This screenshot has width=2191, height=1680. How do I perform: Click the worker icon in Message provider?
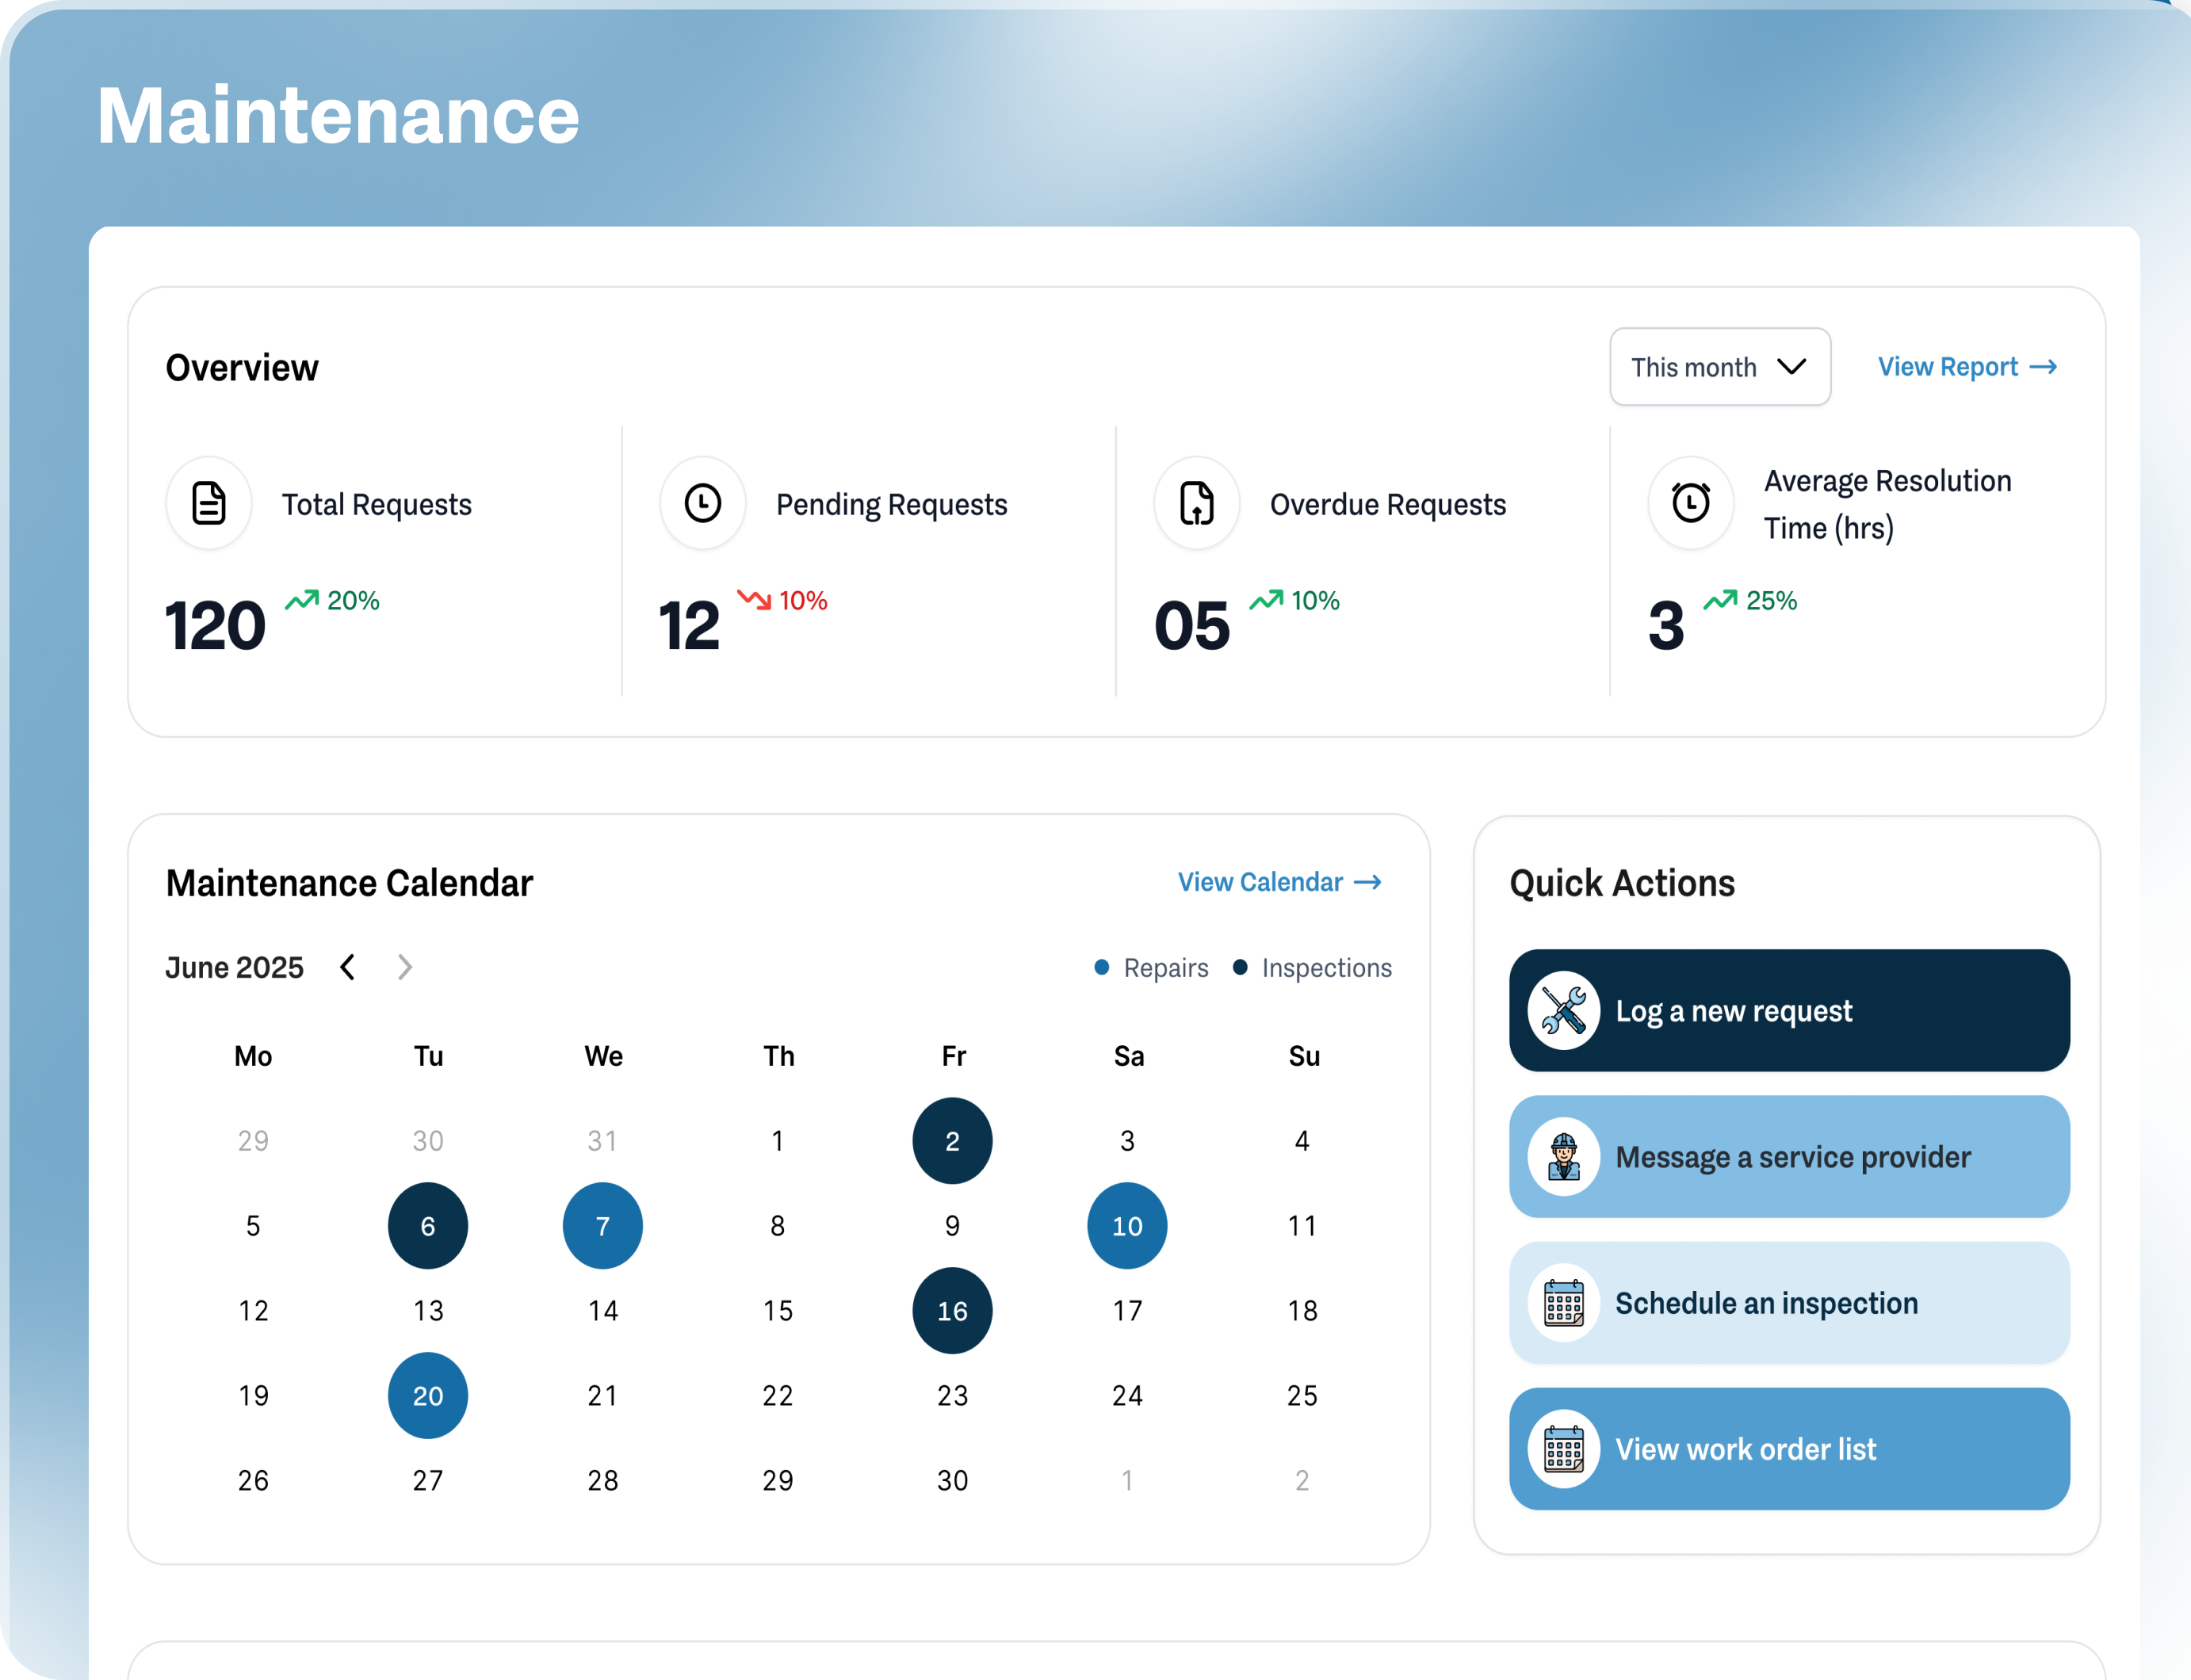click(x=1564, y=1156)
